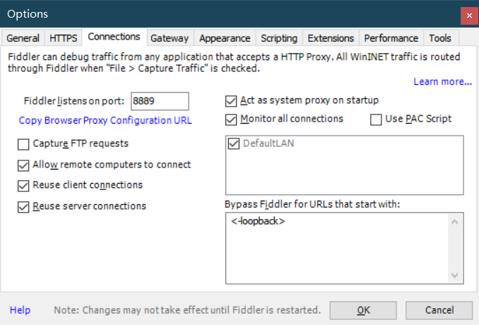The width and height of the screenshot is (479, 325).
Task: Open the Learn more link
Action: coord(443,81)
